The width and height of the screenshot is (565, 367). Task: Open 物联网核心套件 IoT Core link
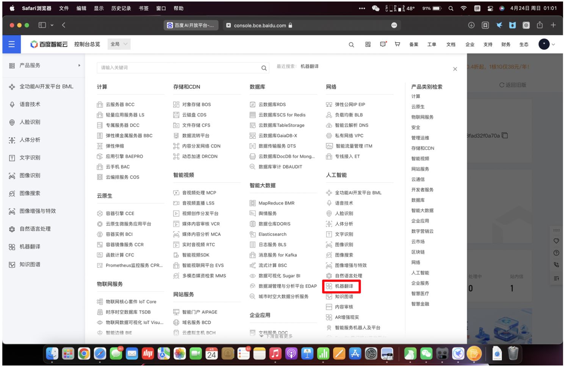(x=131, y=302)
